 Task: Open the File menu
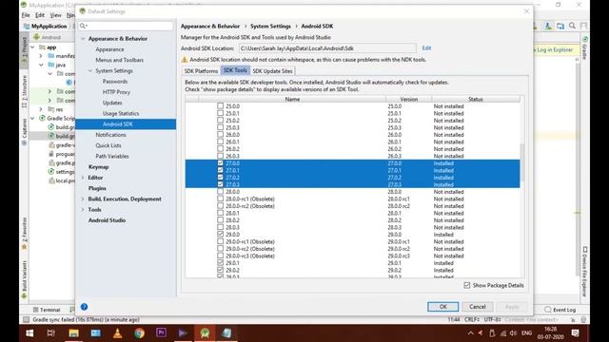(x=26, y=15)
